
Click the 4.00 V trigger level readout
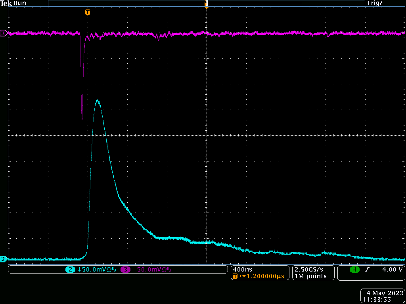click(x=392, y=270)
